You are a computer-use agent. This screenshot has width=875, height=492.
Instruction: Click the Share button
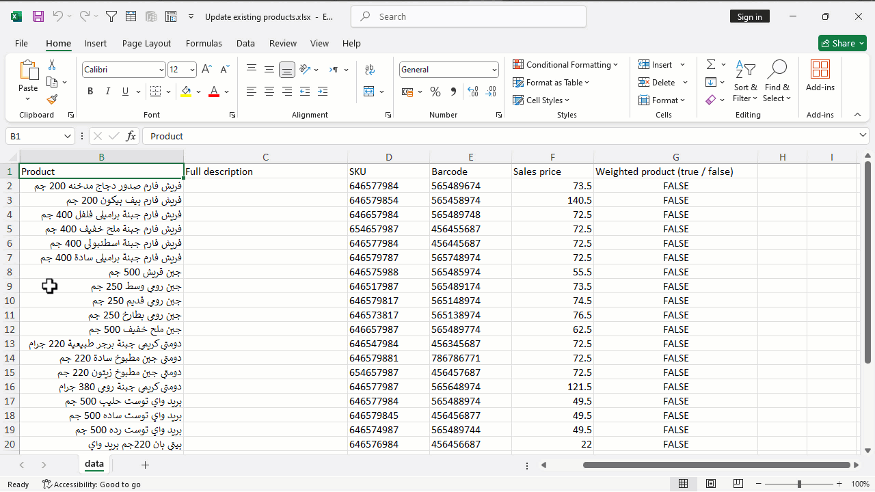tap(842, 43)
